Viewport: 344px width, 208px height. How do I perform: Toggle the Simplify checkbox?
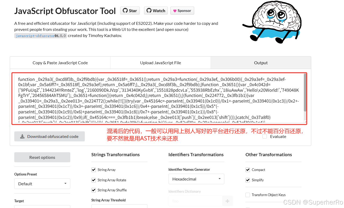(248, 180)
